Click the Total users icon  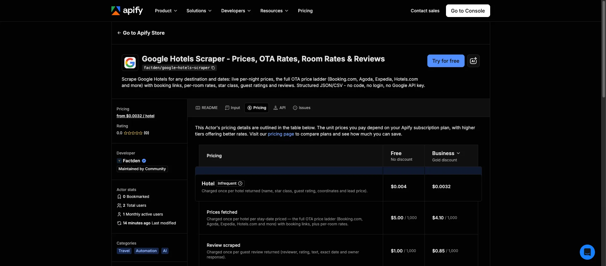click(x=119, y=205)
